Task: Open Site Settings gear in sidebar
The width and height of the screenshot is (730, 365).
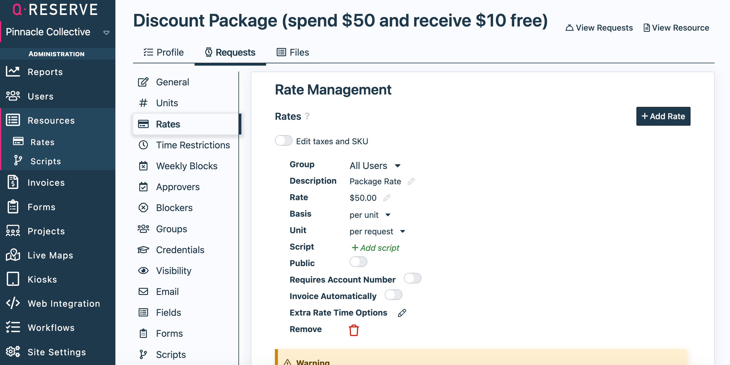Action: tap(57, 352)
